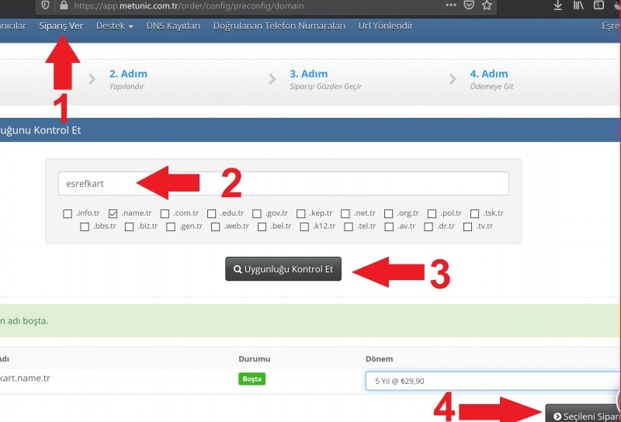This screenshot has width=621, height=422.
Task: Open the browser downloads arrow icon
Action: click(x=557, y=5)
